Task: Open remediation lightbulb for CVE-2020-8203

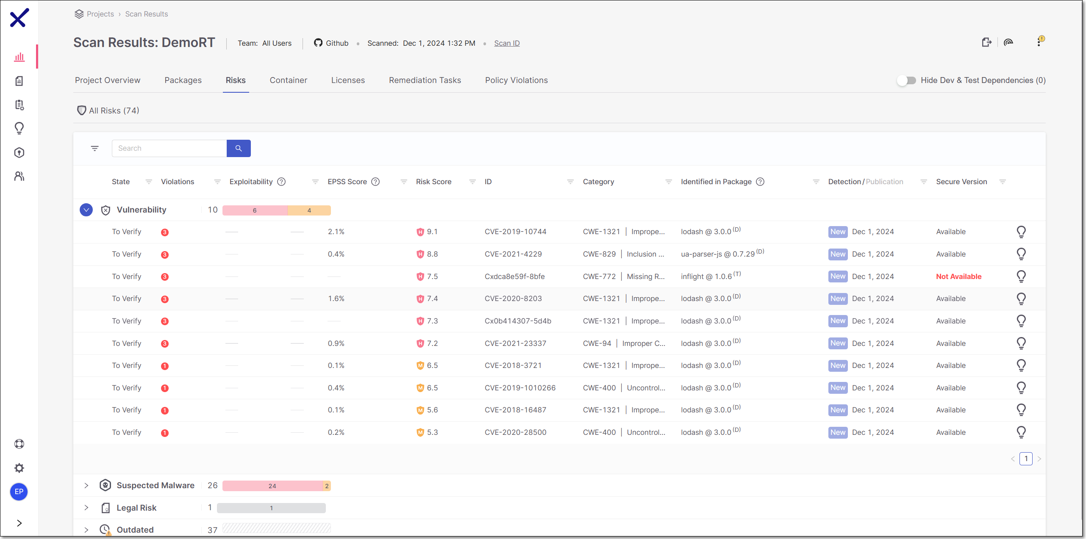Action: click(x=1022, y=299)
